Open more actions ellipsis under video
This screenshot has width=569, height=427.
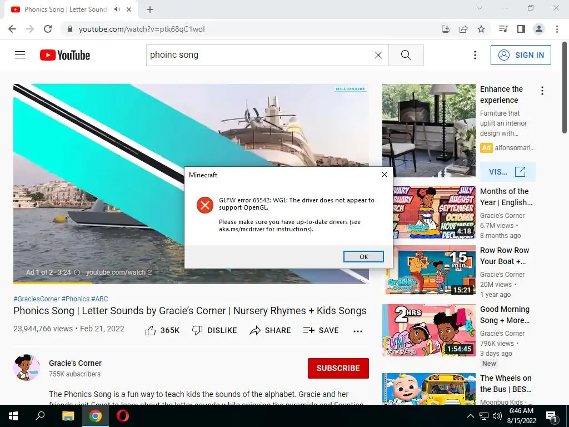click(x=358, y=331)
